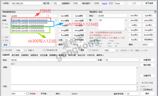This screenshot has width=158, height=96.
Task: Toggle the 字反转 checkbox
Action: point(28,94)
